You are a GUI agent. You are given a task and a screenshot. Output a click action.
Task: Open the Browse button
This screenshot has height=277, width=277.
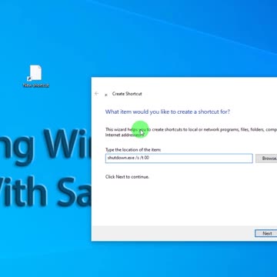click(266, 159)
